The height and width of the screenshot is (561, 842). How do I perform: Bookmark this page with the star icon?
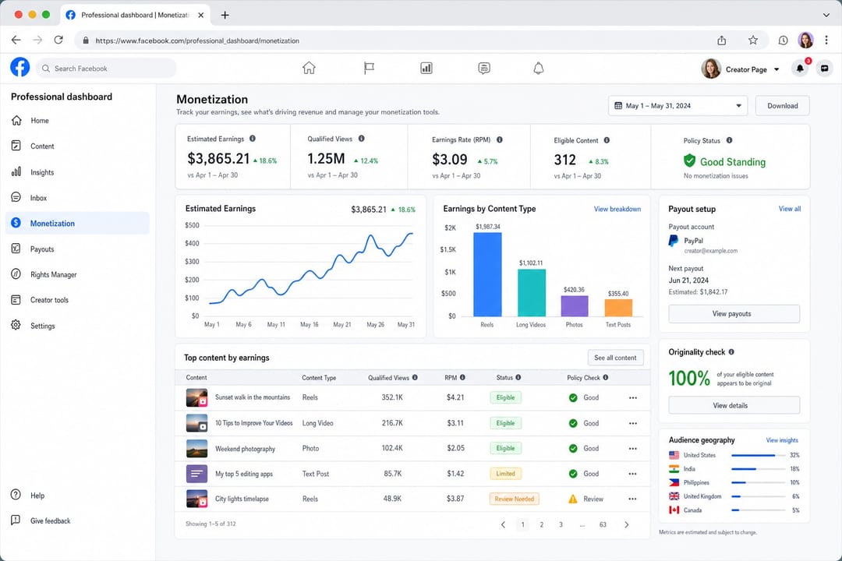753,41
